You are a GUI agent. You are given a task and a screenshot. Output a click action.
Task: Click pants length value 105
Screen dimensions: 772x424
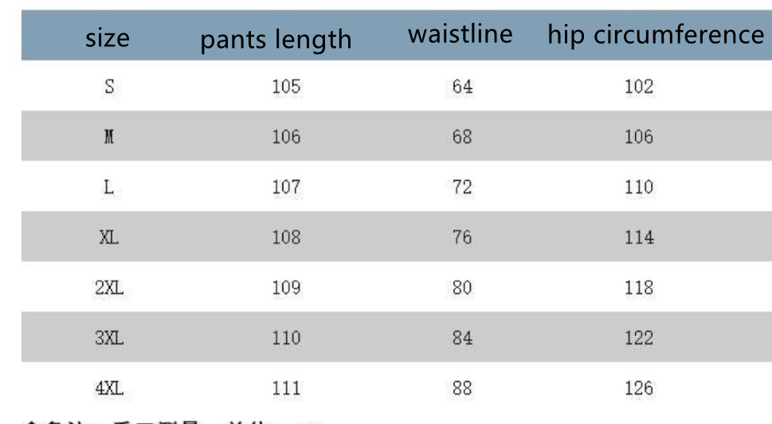[x=286, y=87]
